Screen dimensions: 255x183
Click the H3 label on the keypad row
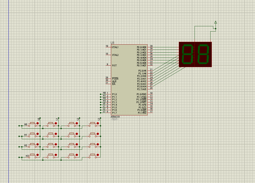[x=27, y=156]
